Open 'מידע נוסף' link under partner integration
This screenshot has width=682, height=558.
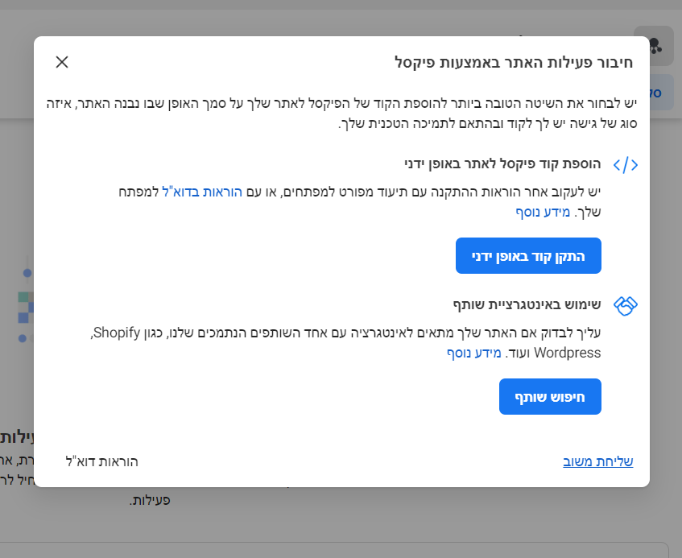coord(474,353)
